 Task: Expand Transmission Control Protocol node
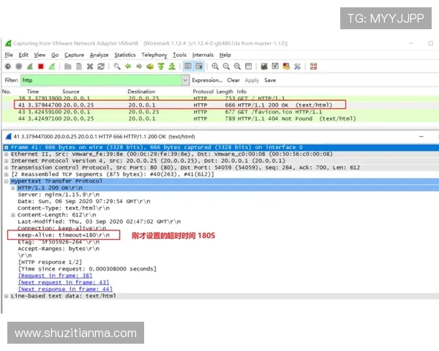(6, 167)
